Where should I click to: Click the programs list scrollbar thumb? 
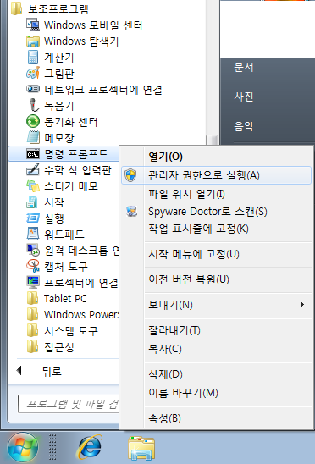(213, 140)
